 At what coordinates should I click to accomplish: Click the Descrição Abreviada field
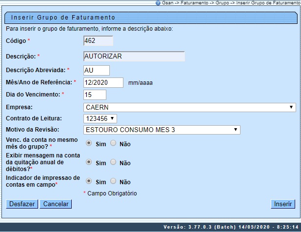click(97, 70)
